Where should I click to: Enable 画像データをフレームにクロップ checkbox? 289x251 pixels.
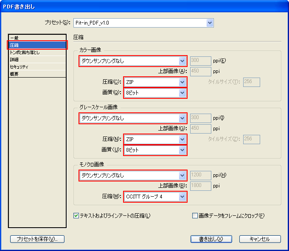click(x=195, y=216)
